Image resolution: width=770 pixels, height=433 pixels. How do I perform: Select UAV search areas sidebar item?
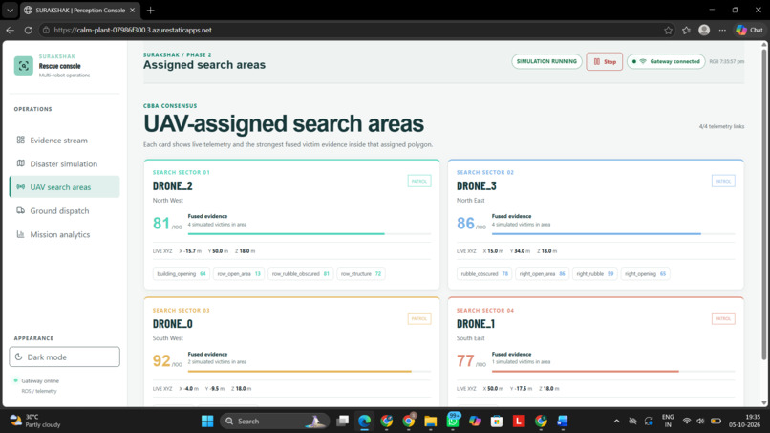(64, 186)
